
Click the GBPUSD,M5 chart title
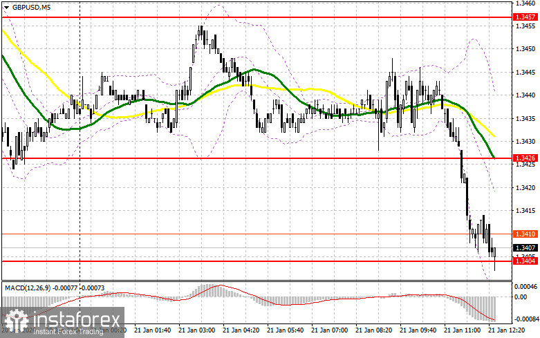click(x=31, y=7)
